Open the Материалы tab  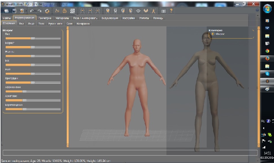62,18
